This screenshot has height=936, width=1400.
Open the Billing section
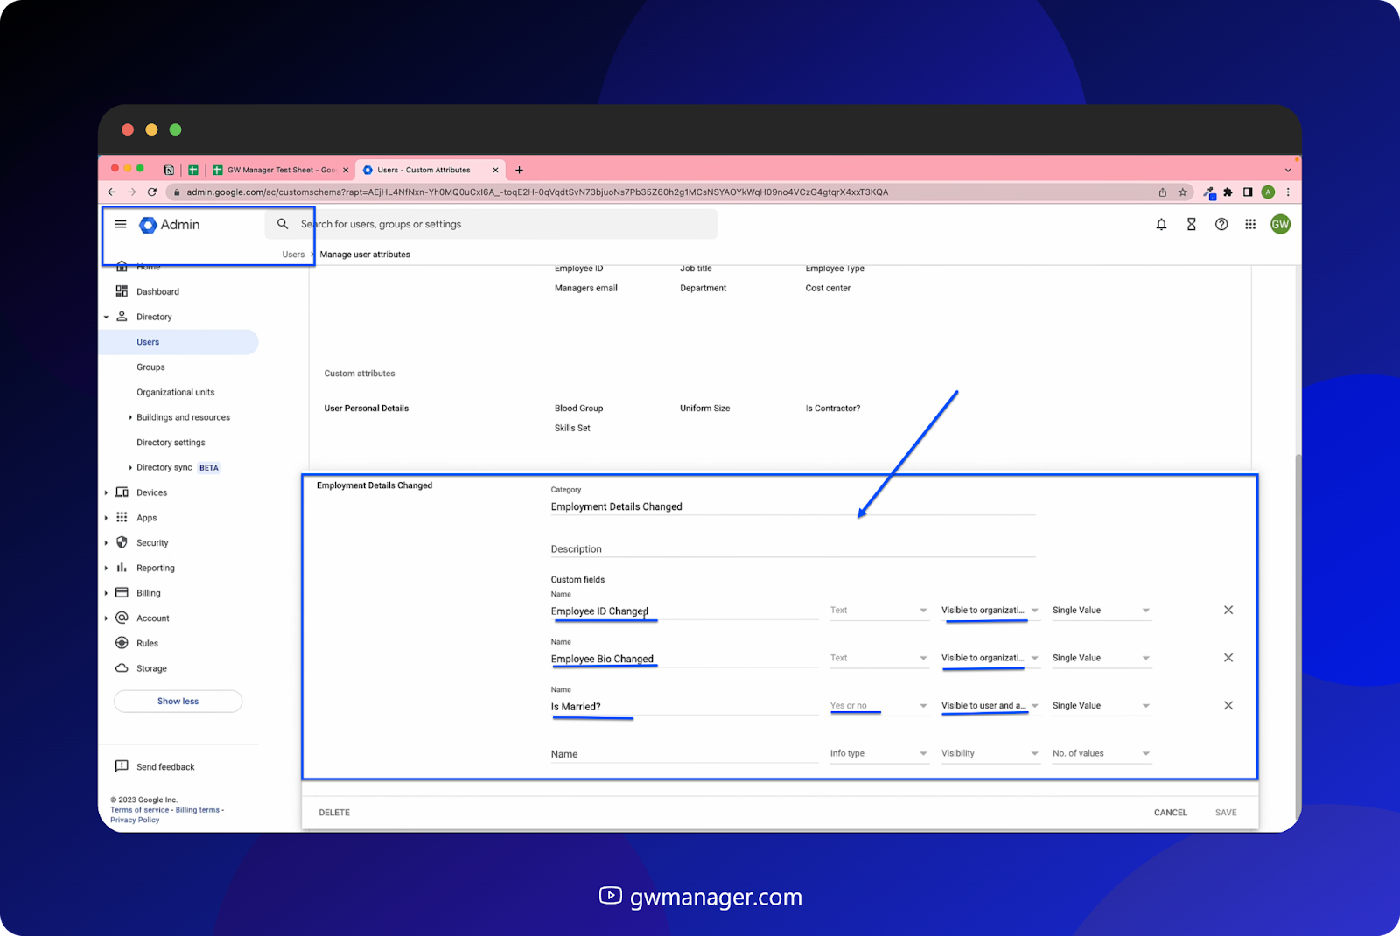pos(122,592)
